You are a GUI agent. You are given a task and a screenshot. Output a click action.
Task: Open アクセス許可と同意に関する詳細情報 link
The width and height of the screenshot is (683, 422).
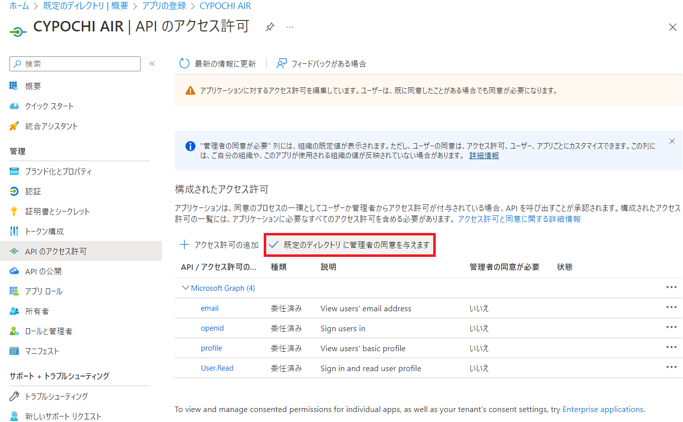(x=519, y=219)
